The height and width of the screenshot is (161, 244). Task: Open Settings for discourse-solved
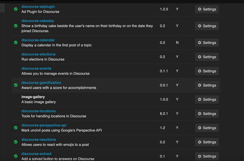pos(207,156)
